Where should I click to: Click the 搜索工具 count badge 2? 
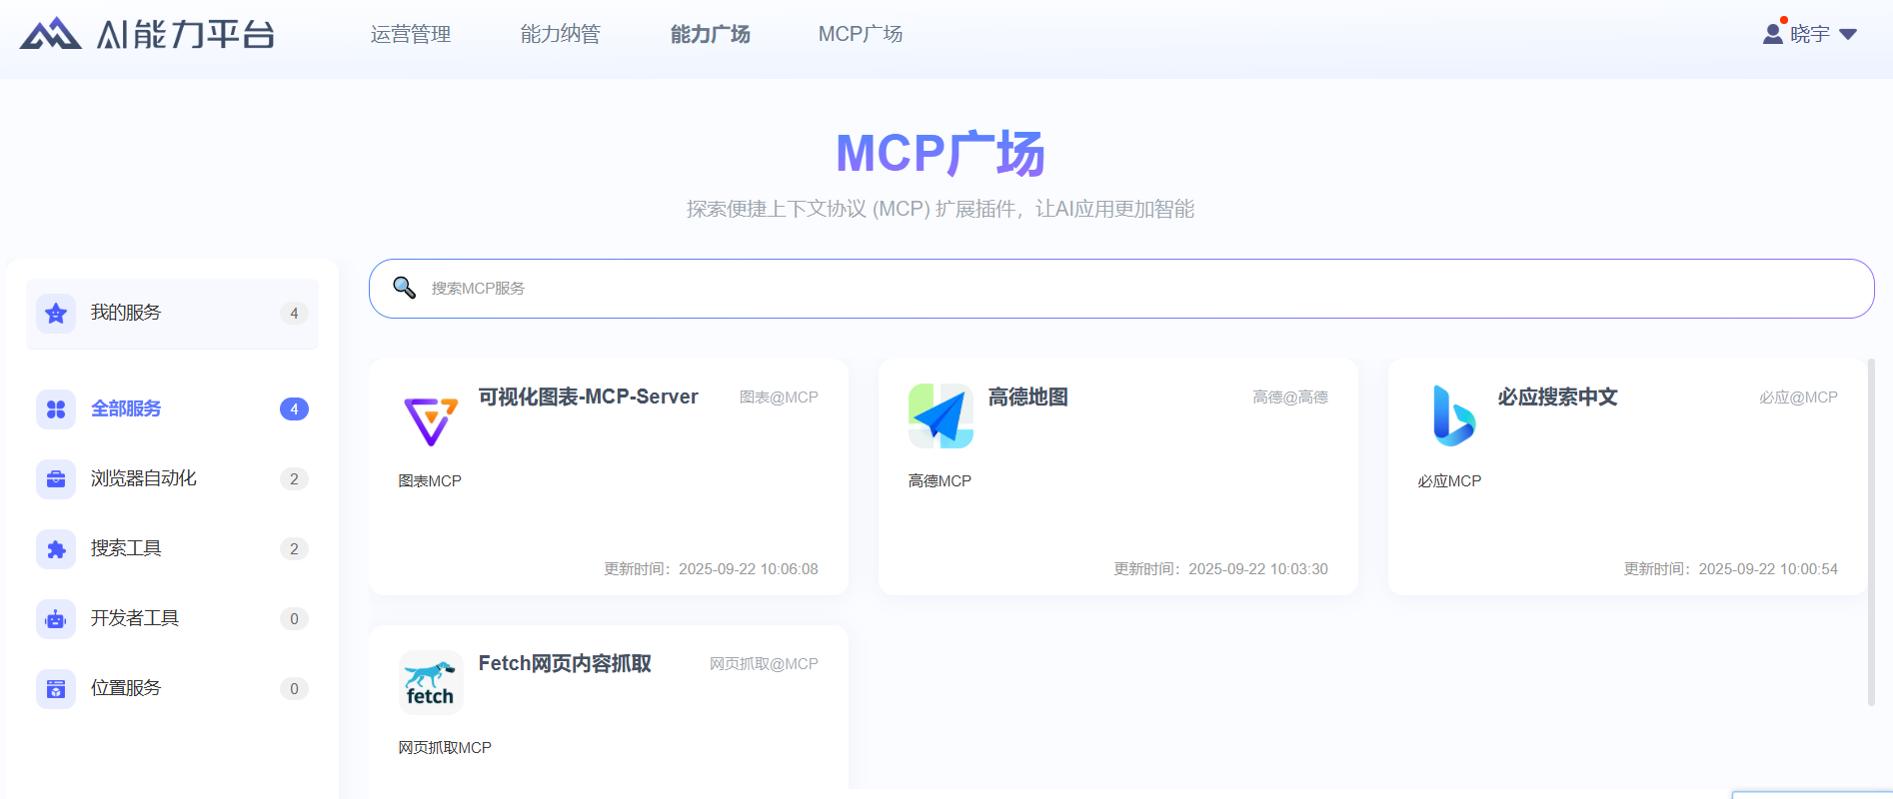click(x=294, y=549)
